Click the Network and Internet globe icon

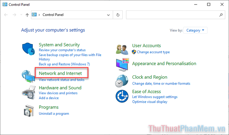[x=28, y=76]
